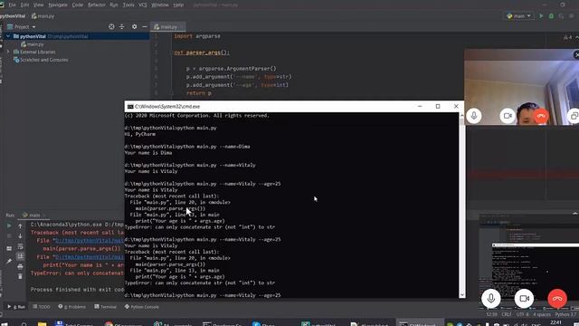
Task: Click CRLF line separator in status bar
Action: 507,314
